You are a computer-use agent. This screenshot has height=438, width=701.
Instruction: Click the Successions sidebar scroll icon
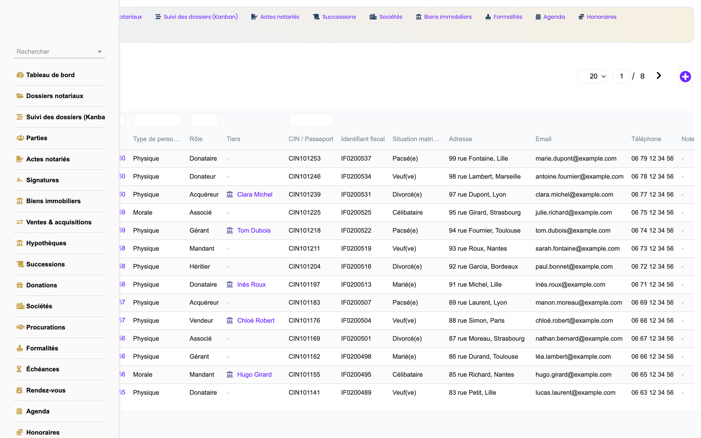click(20, 264)
